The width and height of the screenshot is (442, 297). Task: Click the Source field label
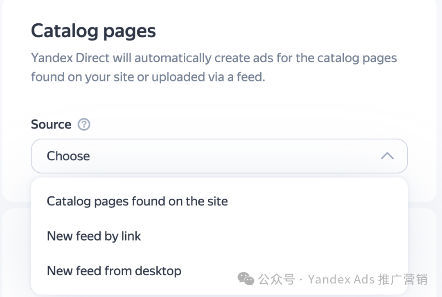[x=51, y=124]
